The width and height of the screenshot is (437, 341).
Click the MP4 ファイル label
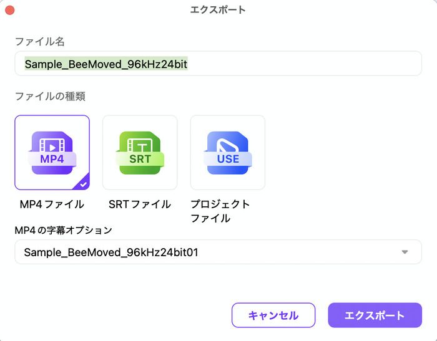(52, 204)
